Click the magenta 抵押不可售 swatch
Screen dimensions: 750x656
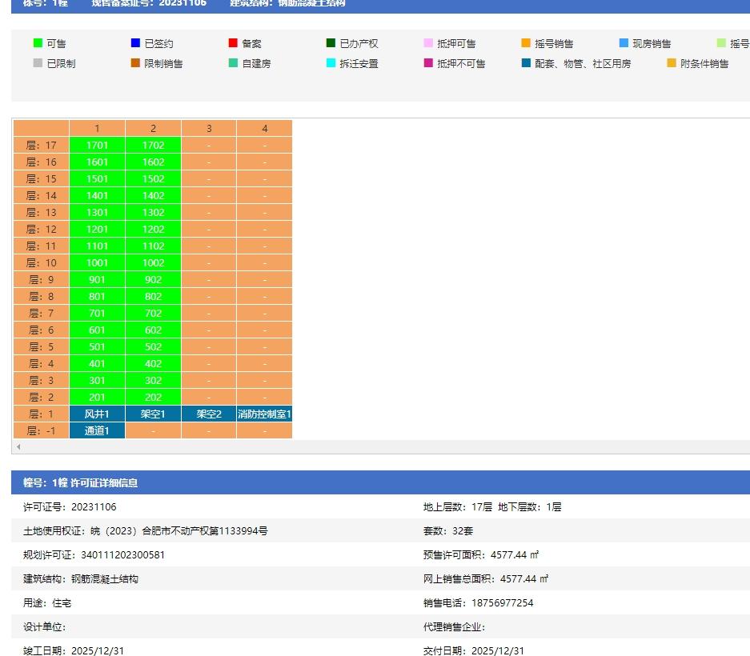coord(428,63)
